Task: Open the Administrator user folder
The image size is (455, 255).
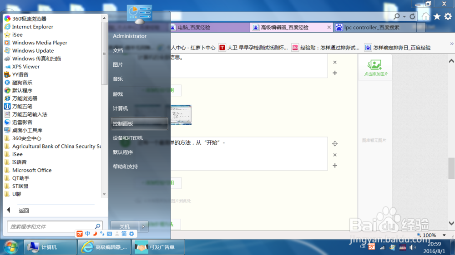Action: pyautogui.click(x=130, y=36)
